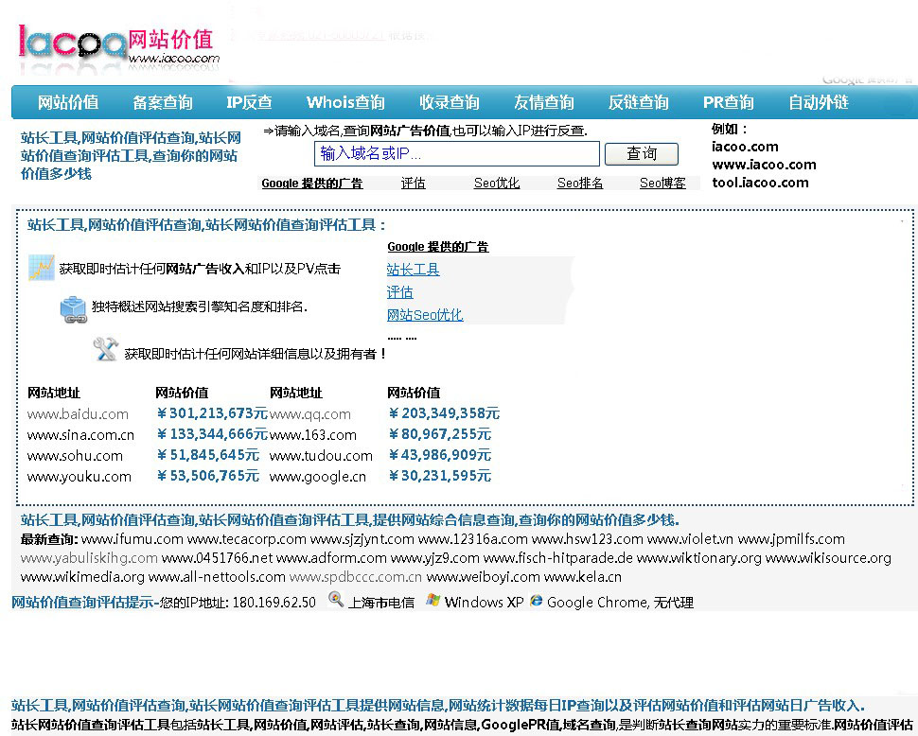The height and width of the screenshot is (736, 918).
Task: Click the Chrome icon before Google Chrome
Action: [536, 602]
